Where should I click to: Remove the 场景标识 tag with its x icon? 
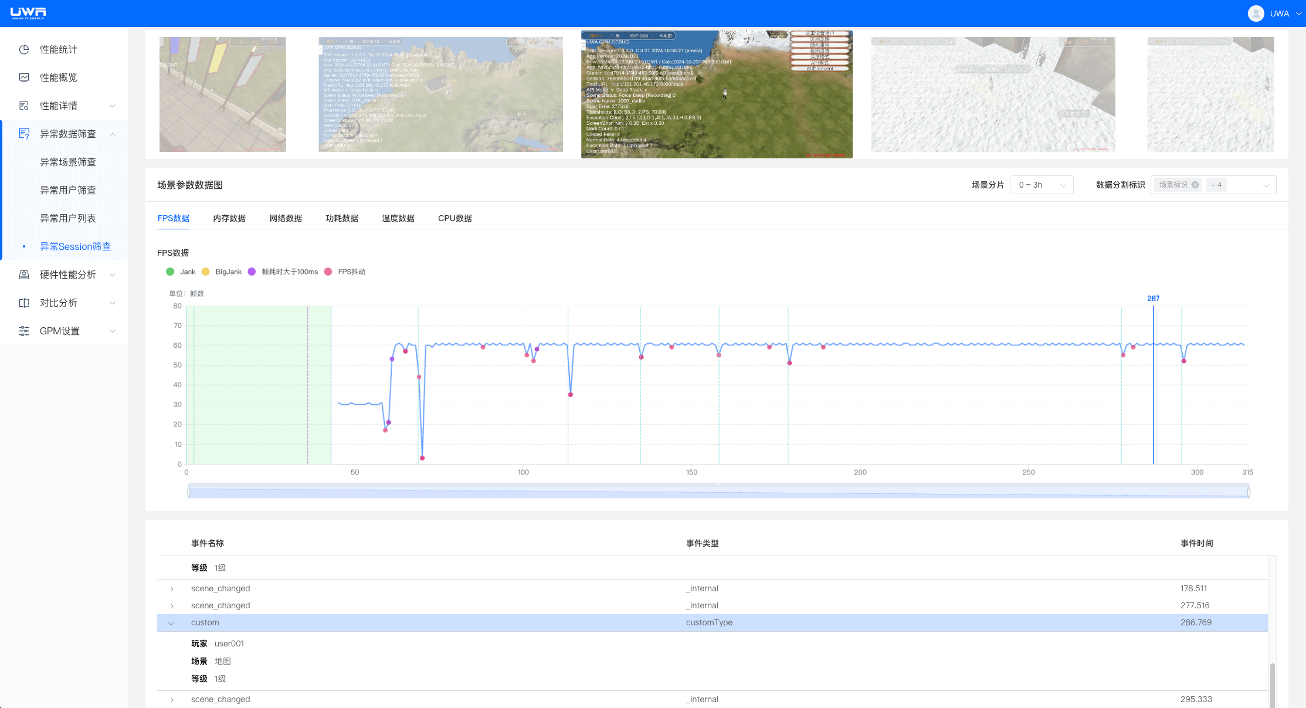click(x=1195, y=185)
